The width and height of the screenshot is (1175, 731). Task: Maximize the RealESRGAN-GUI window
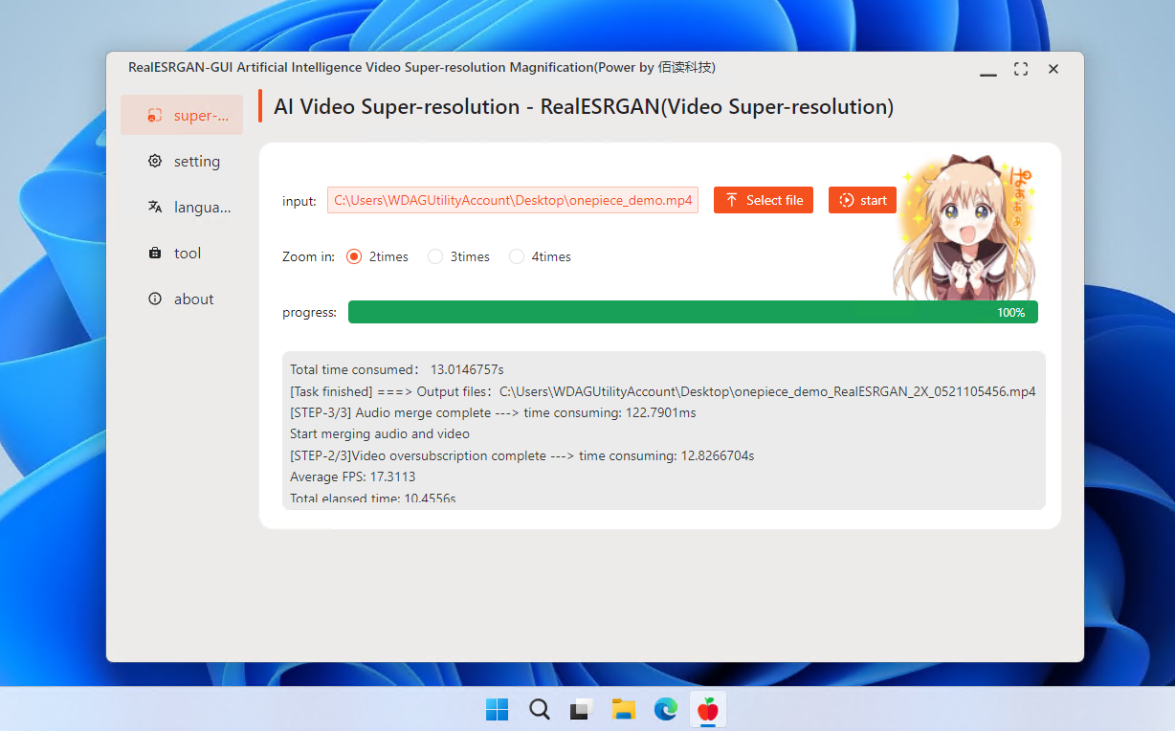point(1021,69)
